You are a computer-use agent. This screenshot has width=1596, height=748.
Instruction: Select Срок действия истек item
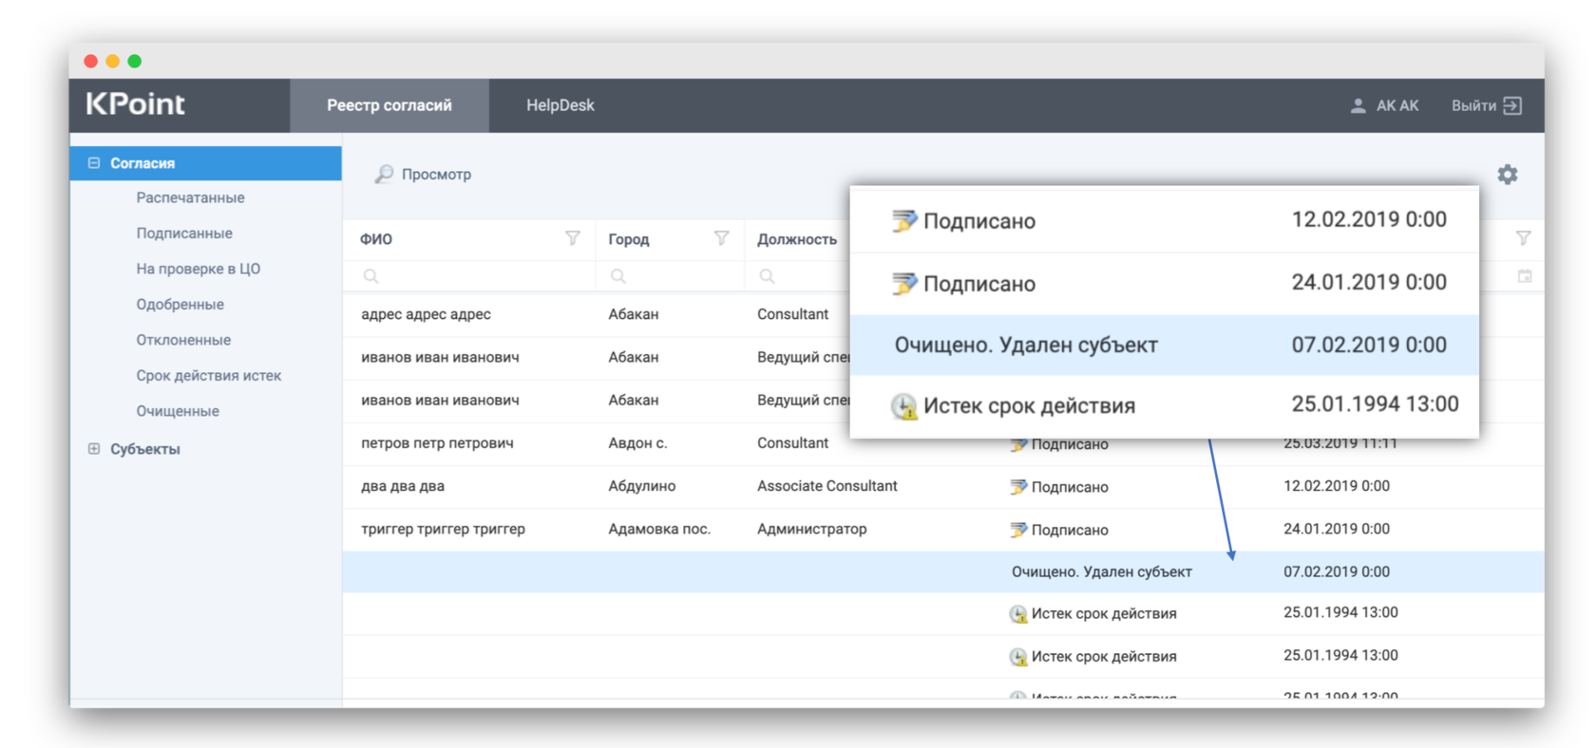coord(209,376)
